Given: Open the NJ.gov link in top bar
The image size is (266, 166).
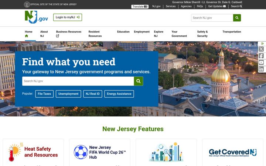Looking at the screenshot, I should [156, 6].
